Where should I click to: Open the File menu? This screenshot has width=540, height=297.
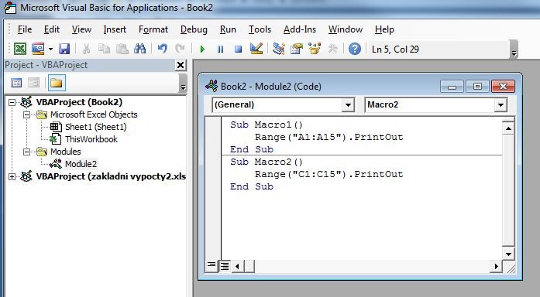point(25,29)
